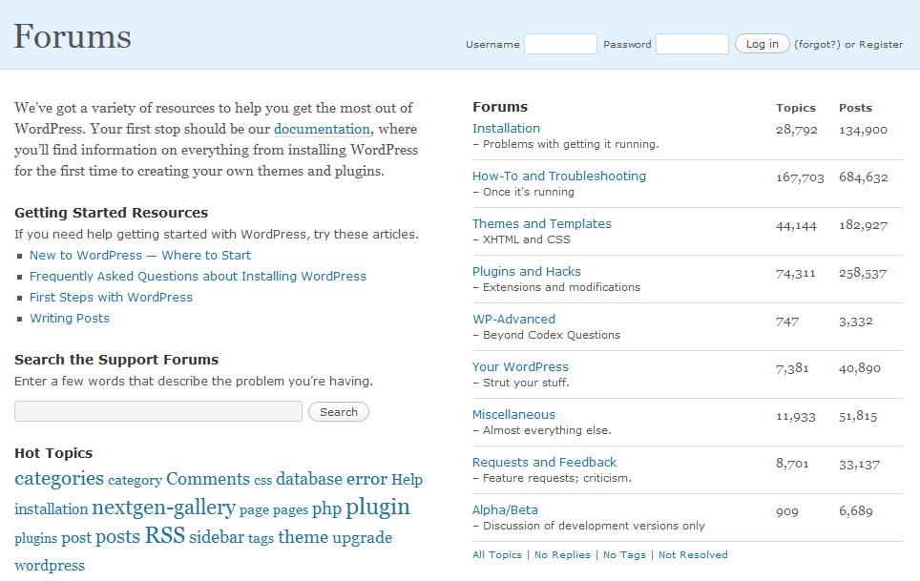Filter topics by No Tags
The height and width of the screenshot is (581, 920).
[x=624, y=554]
